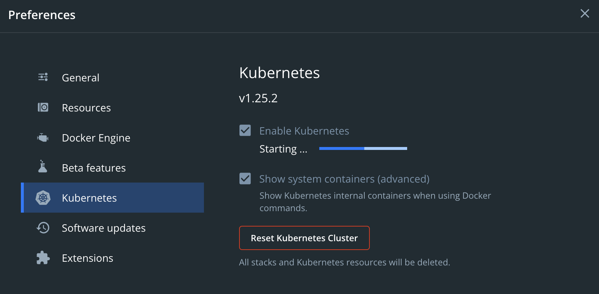Click the v1.25.2 version text

point(258,98)
